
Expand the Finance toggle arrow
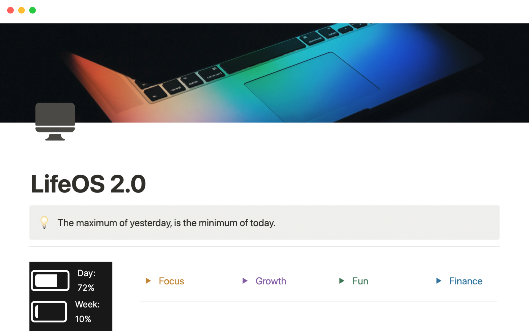coord(439,281)
